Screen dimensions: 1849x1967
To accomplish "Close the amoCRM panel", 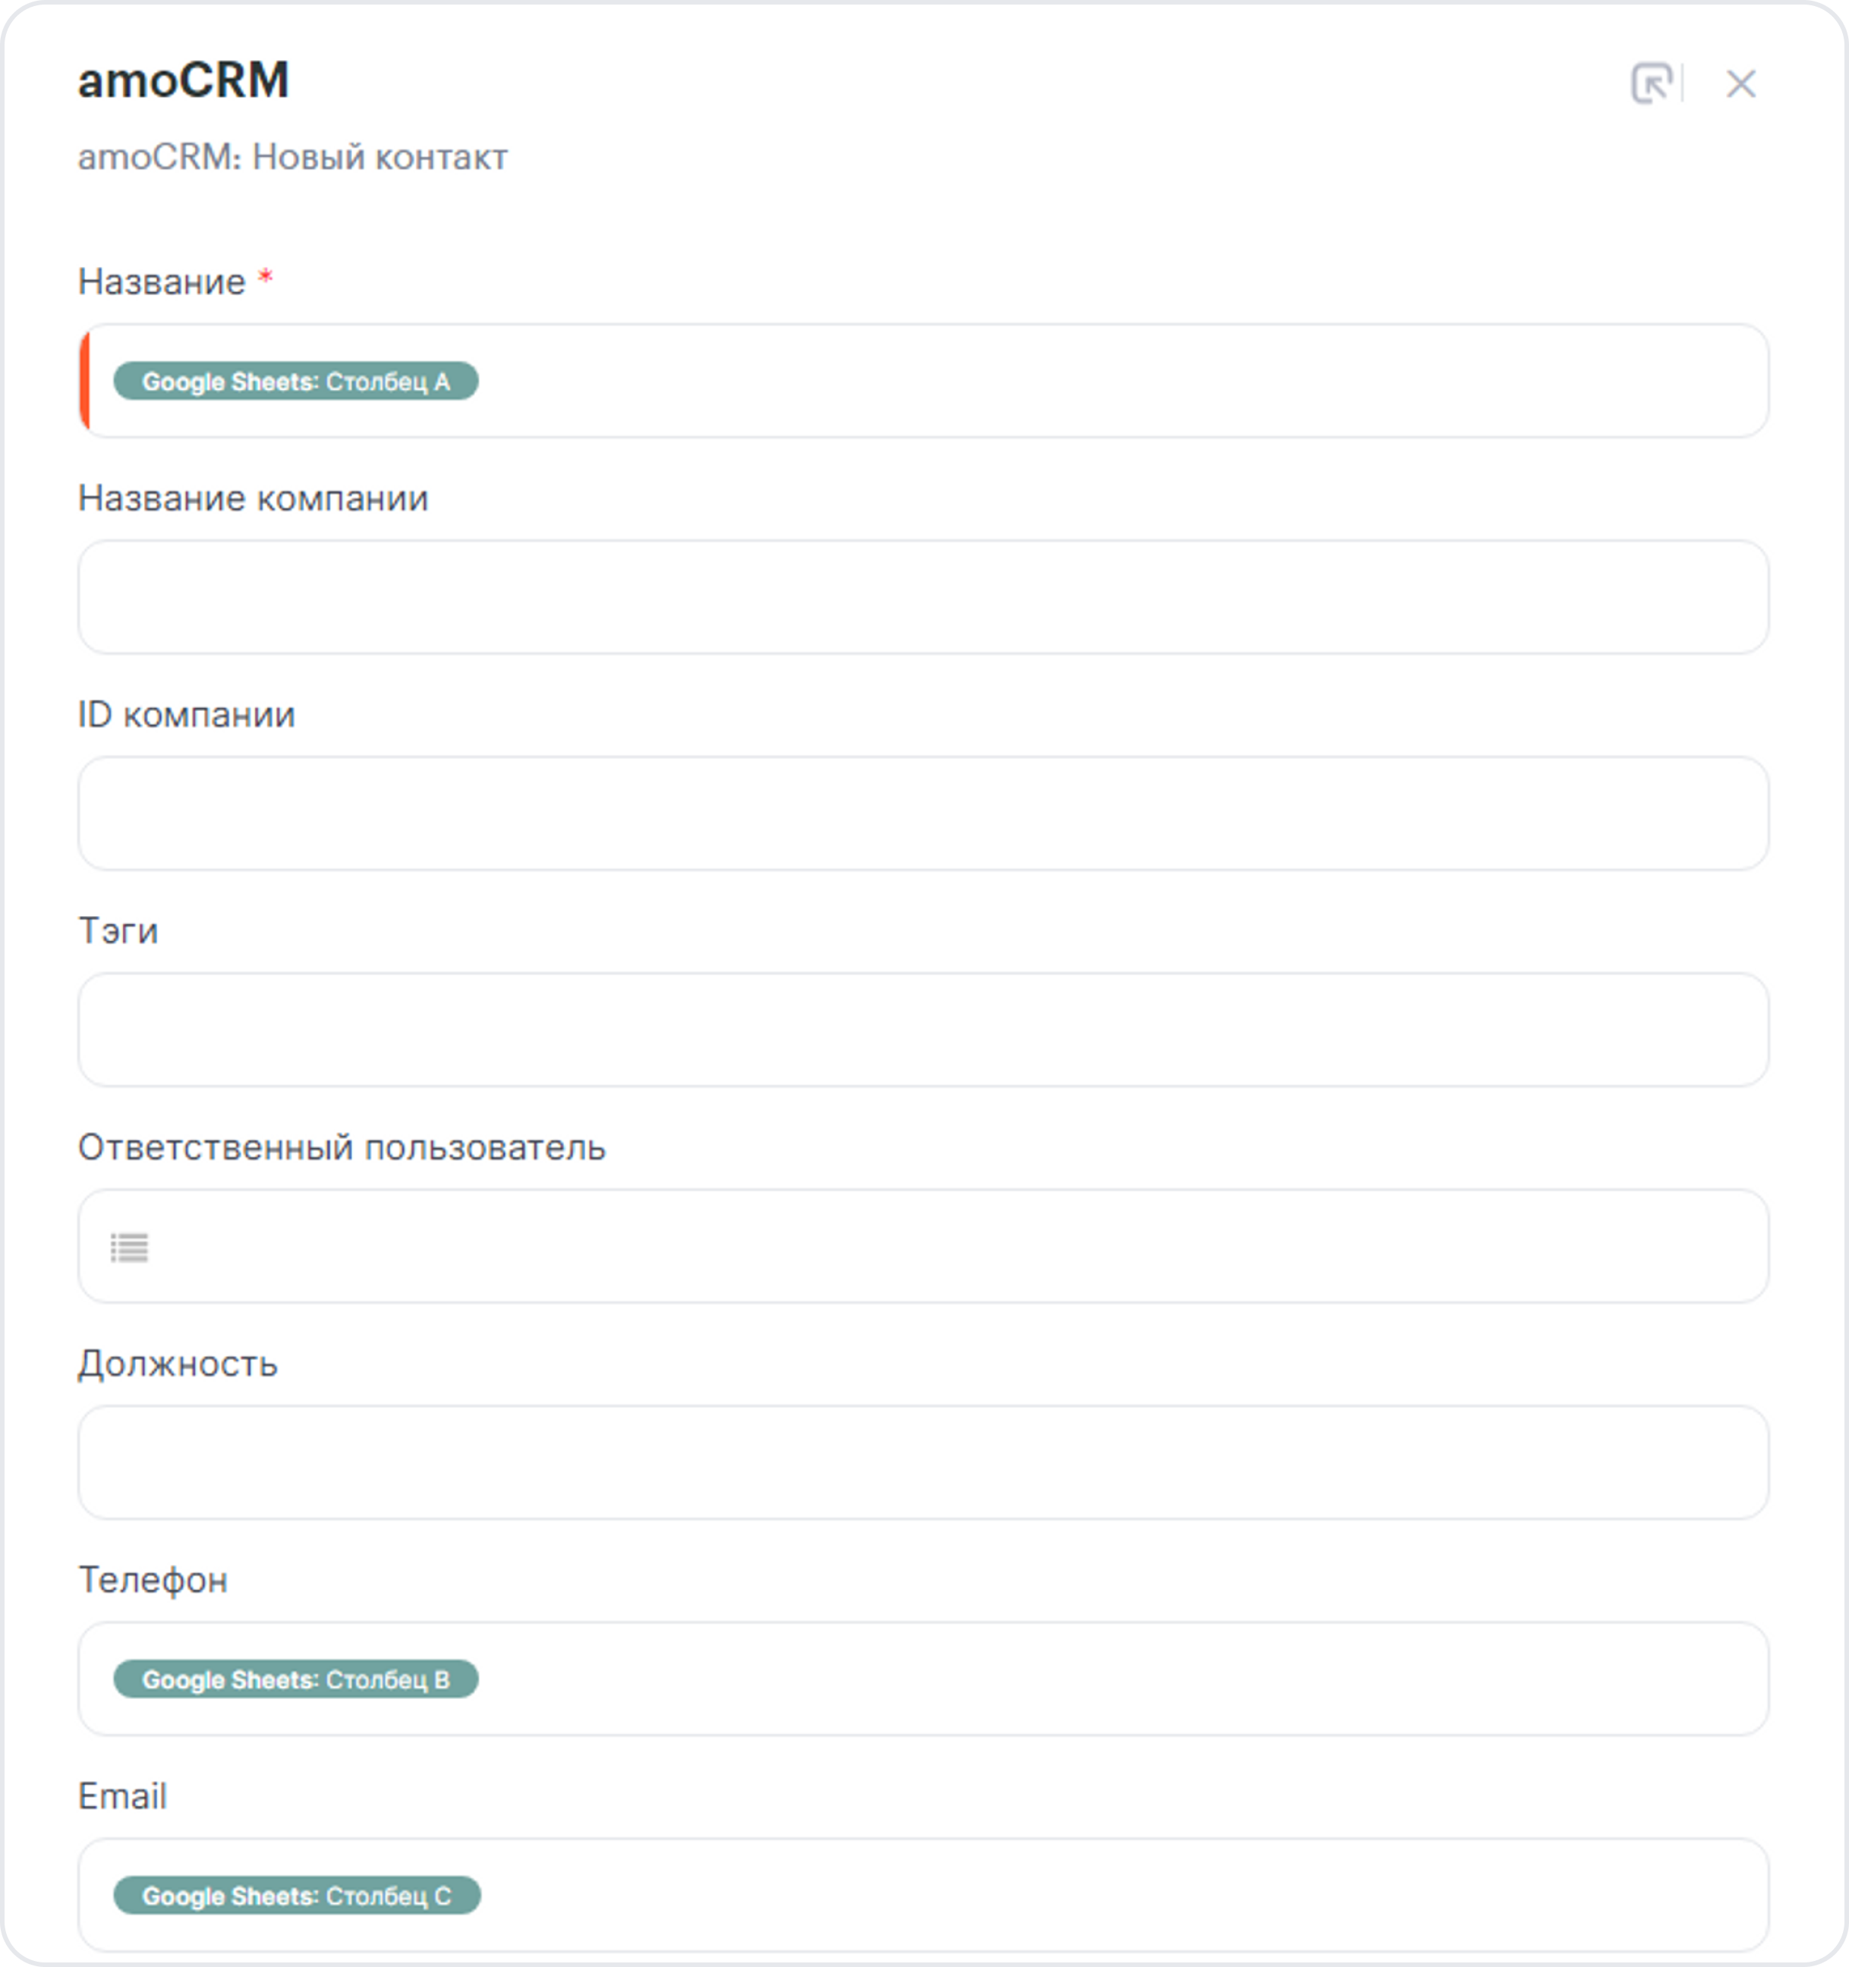I will point(1740,84).
